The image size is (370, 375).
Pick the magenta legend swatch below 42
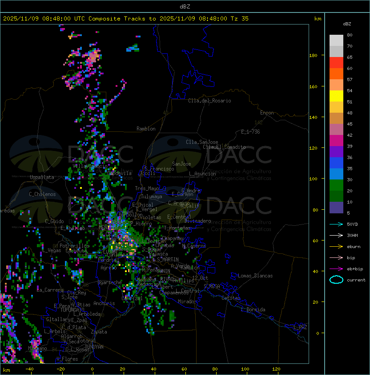click(x=336, y=141)
